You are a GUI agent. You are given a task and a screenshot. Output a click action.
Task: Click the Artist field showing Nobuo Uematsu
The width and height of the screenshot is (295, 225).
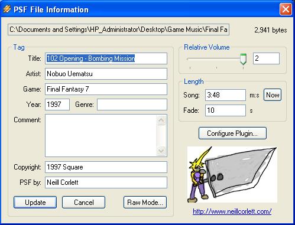106,74
